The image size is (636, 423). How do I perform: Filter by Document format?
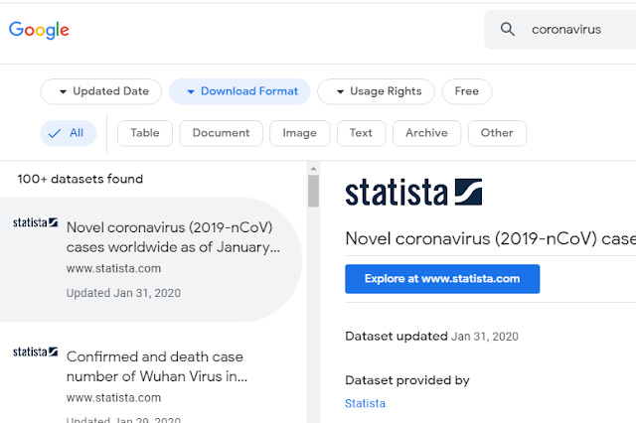tap(221, 133)
